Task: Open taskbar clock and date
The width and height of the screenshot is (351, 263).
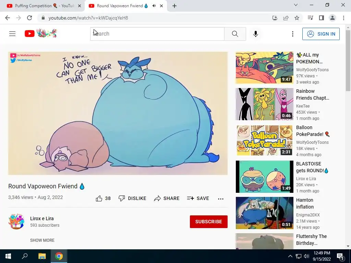Action: click(322, 256)
